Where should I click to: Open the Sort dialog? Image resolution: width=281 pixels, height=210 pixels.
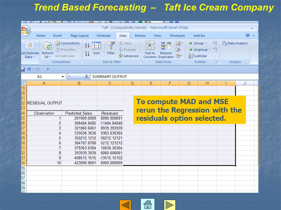point(96,48)
